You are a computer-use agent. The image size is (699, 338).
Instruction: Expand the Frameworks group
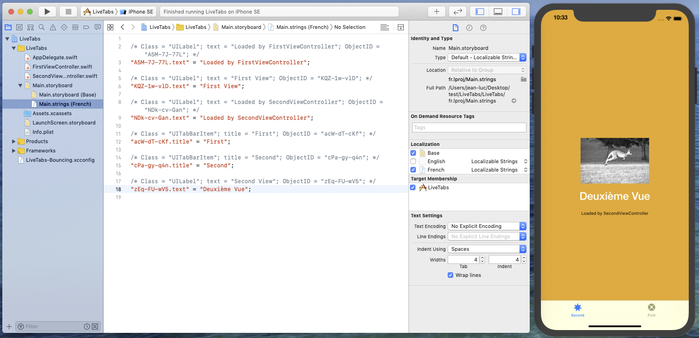(x=14, y=151)
